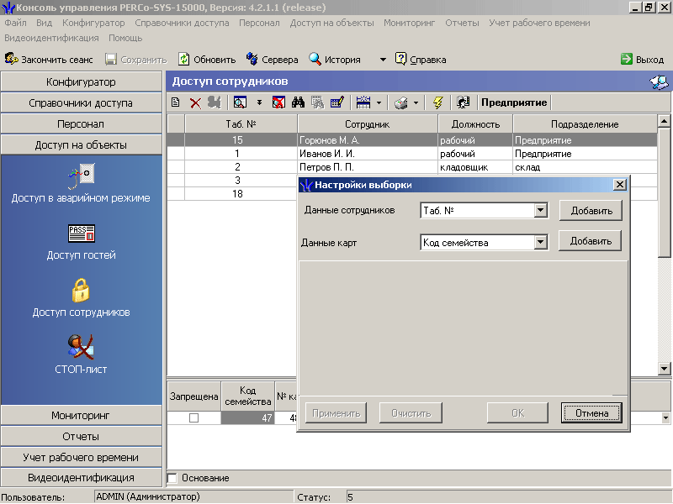Click the calendar with pencil edit icon

point(337,102)
